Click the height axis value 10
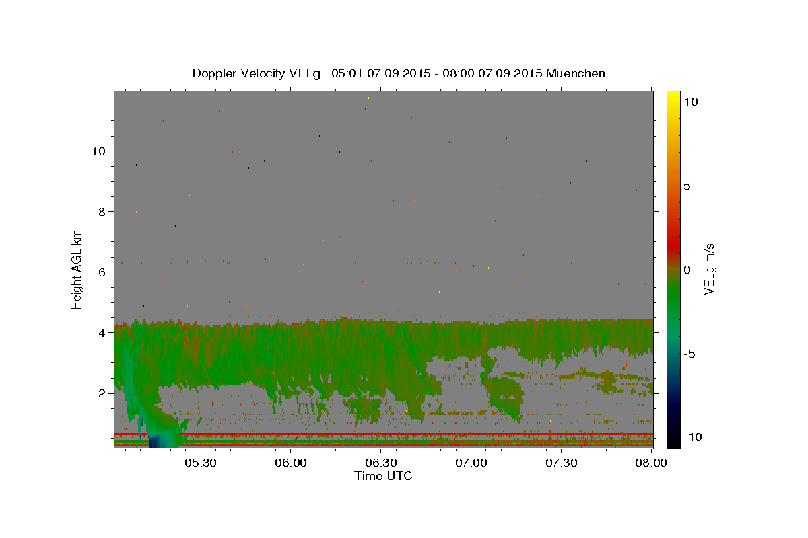The height and width of the screenshot is (538, 808). (x=98, y=151)
